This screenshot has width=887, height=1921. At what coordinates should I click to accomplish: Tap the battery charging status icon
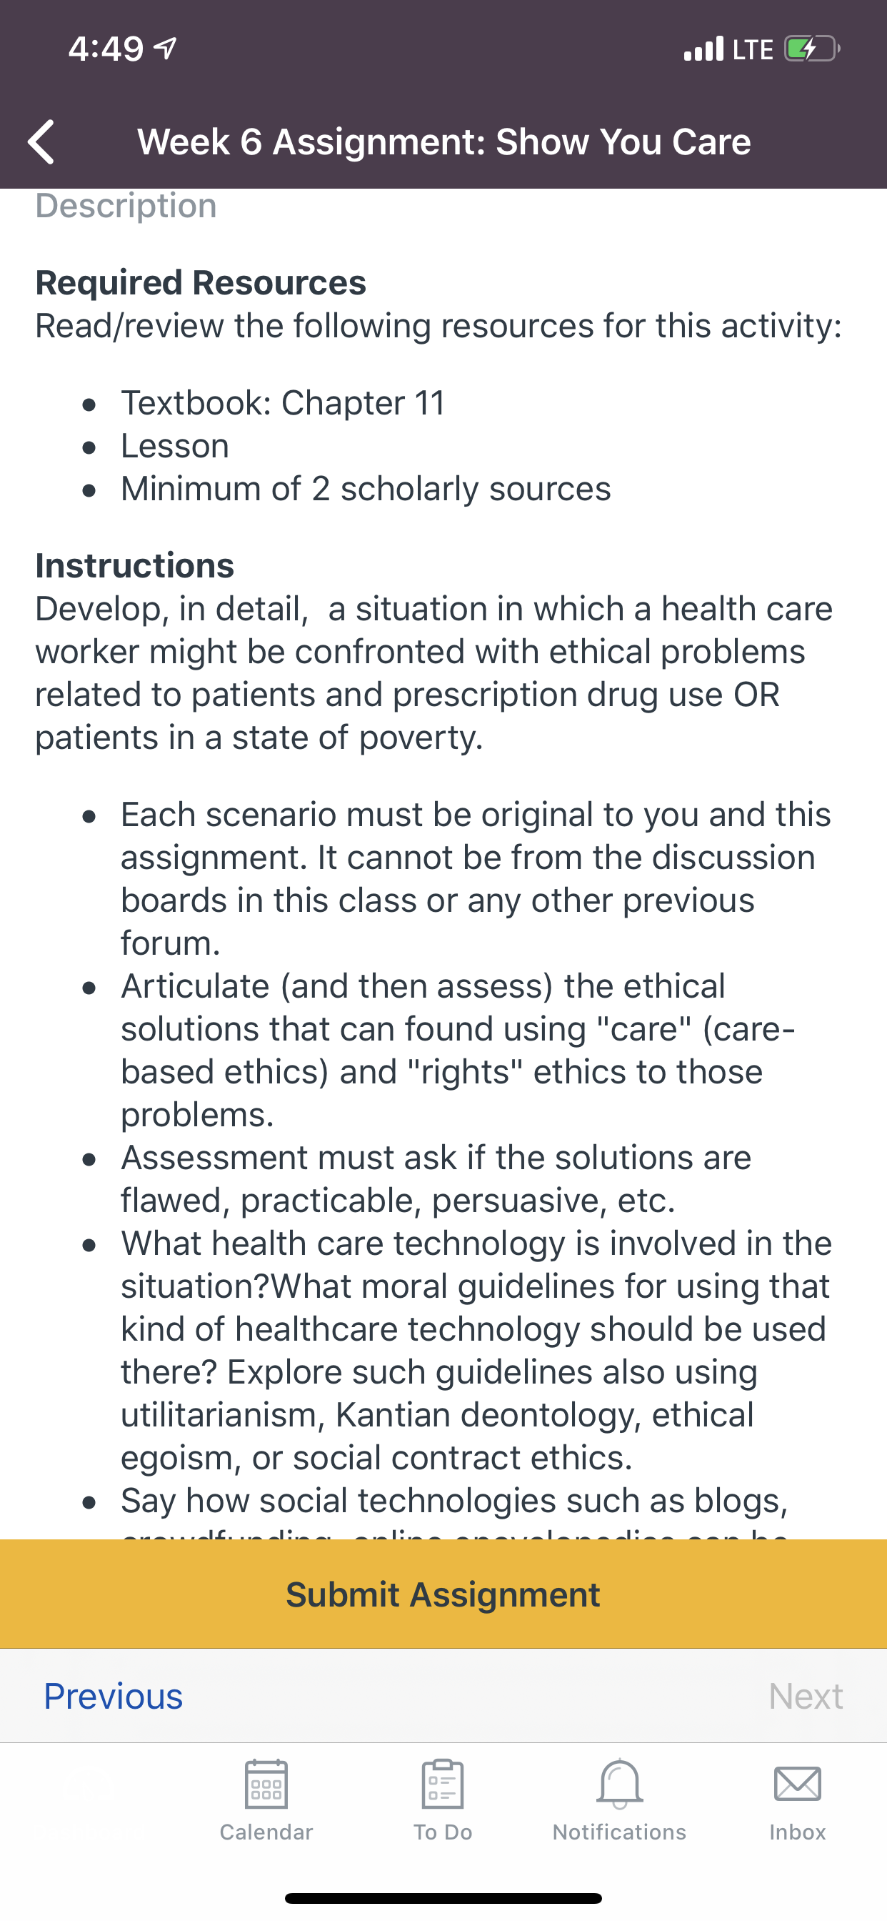812,49
